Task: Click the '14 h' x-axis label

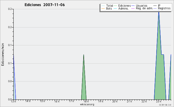Action: click(x=28, y=101)
